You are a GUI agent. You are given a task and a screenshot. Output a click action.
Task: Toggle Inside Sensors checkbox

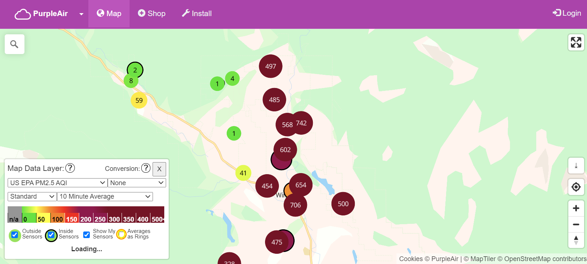coord(51,235)
